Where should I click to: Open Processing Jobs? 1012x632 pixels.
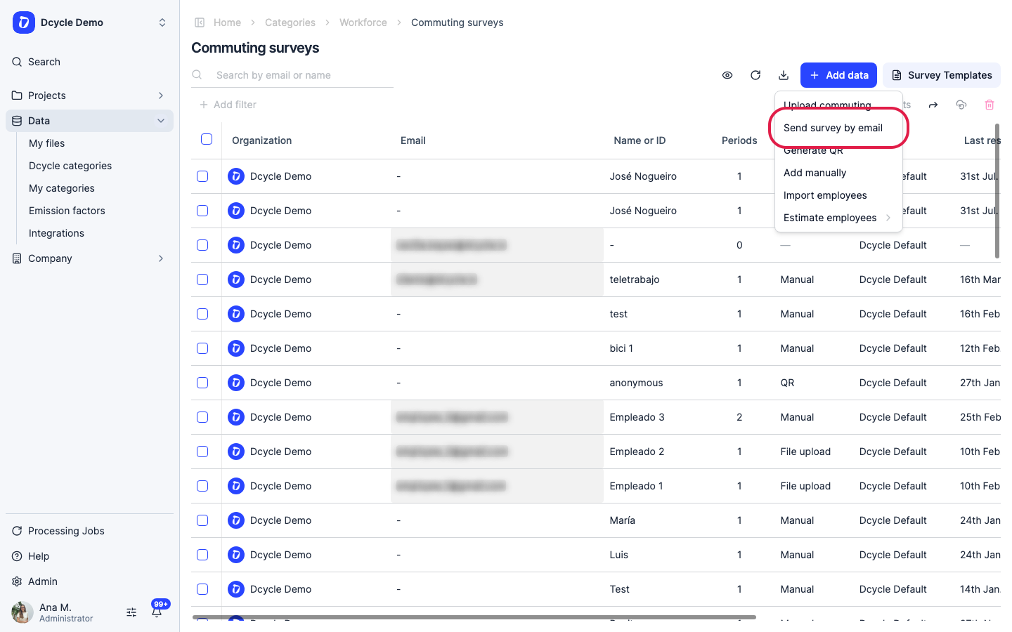coord(66,531)
